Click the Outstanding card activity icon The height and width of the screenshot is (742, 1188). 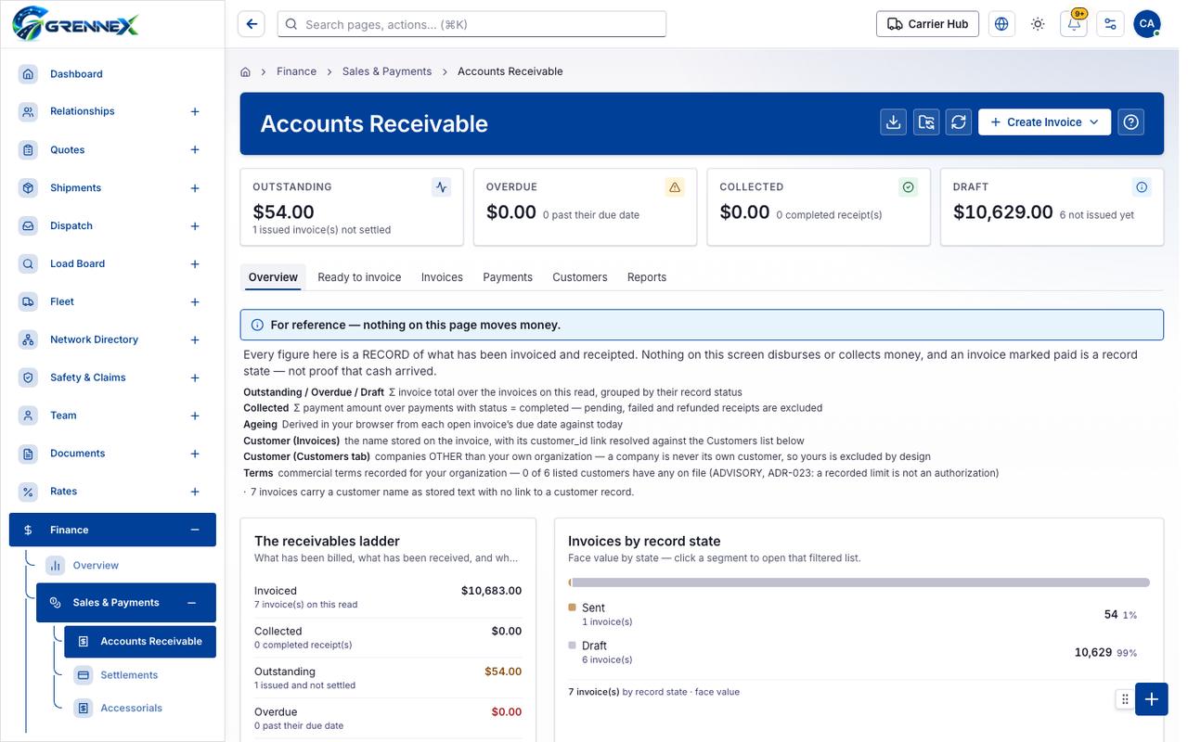coord(442,187)
